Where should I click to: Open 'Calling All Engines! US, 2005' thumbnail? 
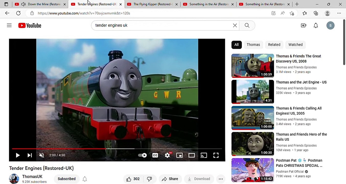tap(253, 118)
